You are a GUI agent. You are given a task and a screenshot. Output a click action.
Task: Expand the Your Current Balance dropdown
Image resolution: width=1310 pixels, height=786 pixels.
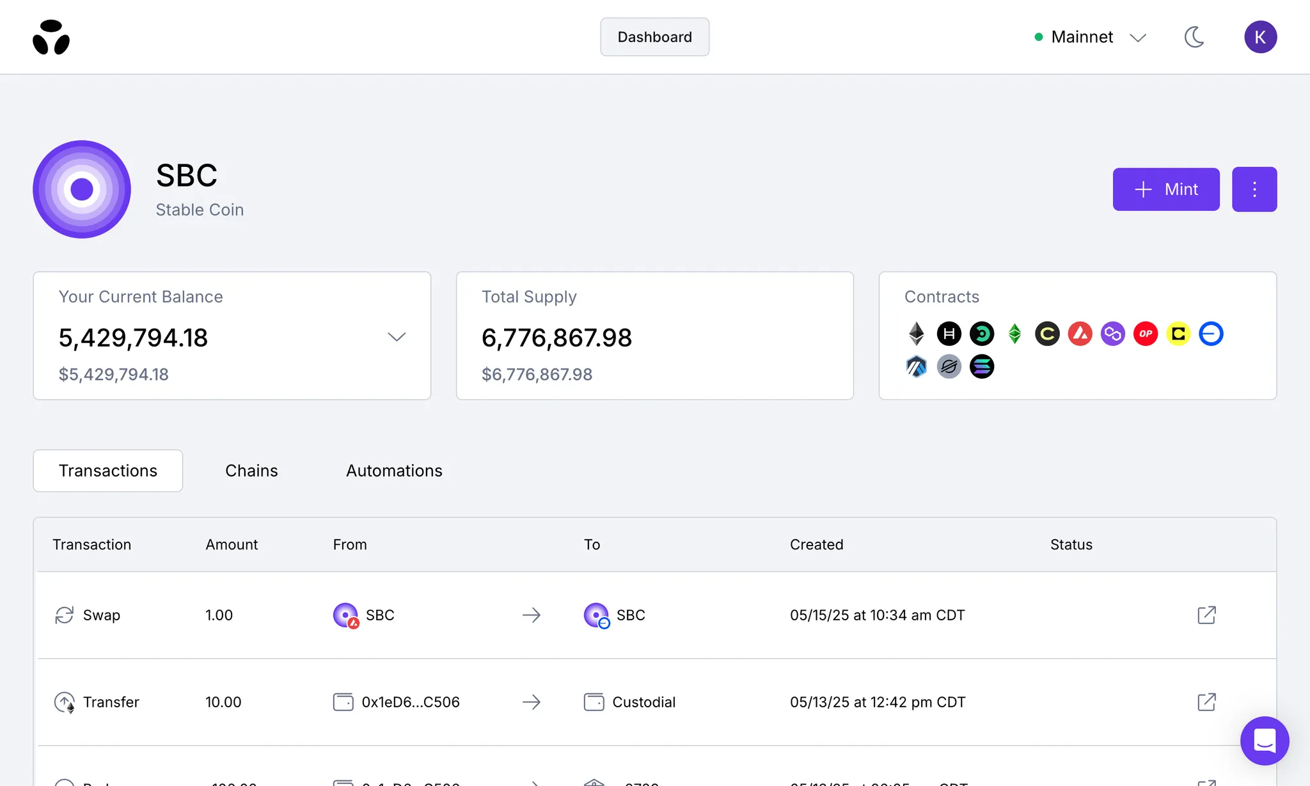[397, 336]
